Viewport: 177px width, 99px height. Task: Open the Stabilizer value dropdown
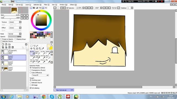pos(132,8)
